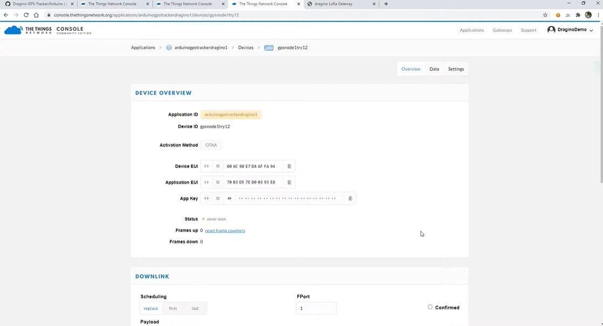Click The Things Network cloud logo
This screenshot has height=326, width=603.
tap(13, 30)
